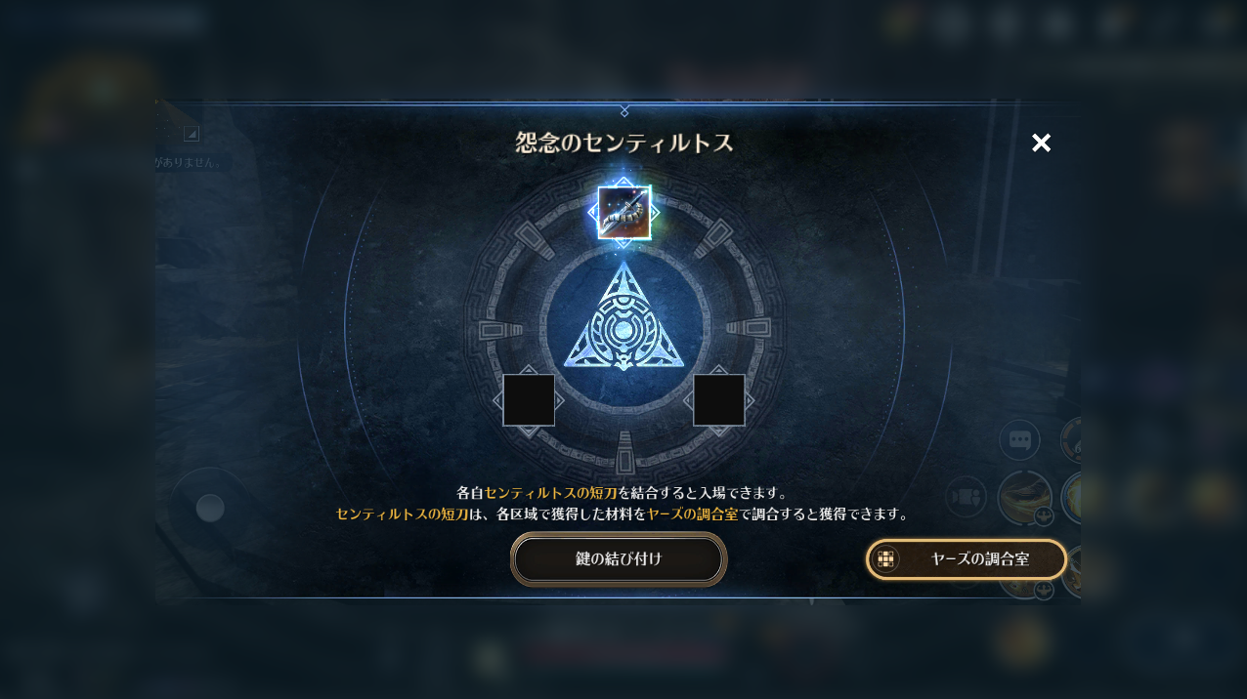The height and width of the screenshot is (699, 1247).
Task: Select the glowing dagger key item slot
Action: click(624, 212)
